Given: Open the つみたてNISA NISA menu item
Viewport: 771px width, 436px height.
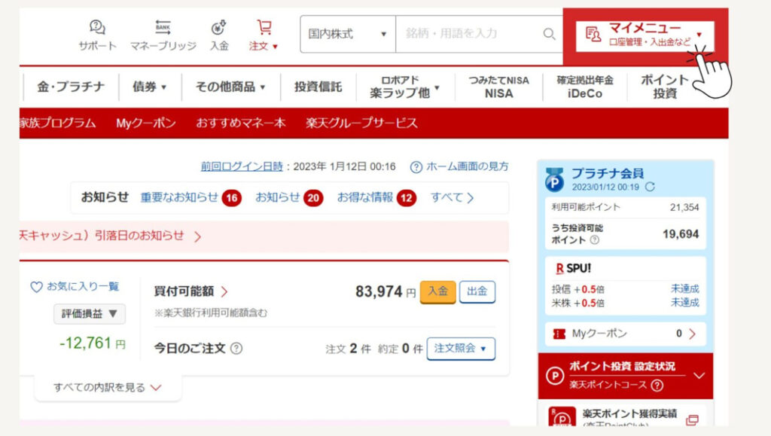Looking at the screenshot, I should click(x=498, y=87).
